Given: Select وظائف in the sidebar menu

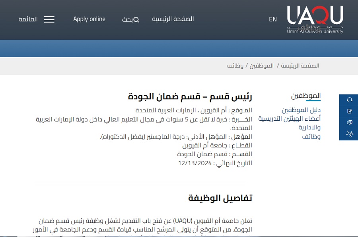Looking at the screenshot, I should (x=311, y=137).
